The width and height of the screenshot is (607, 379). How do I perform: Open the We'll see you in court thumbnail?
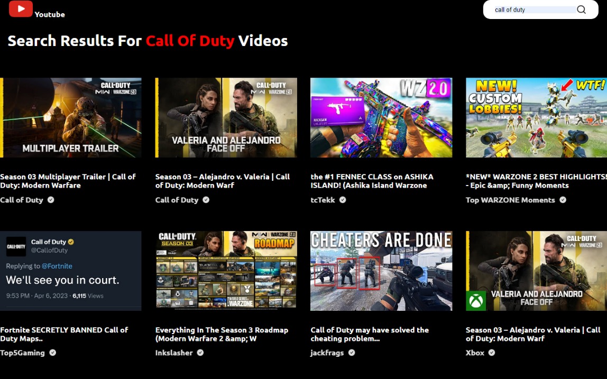pos(71,271)
